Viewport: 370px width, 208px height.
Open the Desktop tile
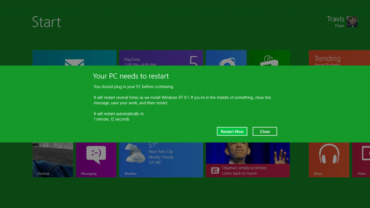[x=53, y=160]
